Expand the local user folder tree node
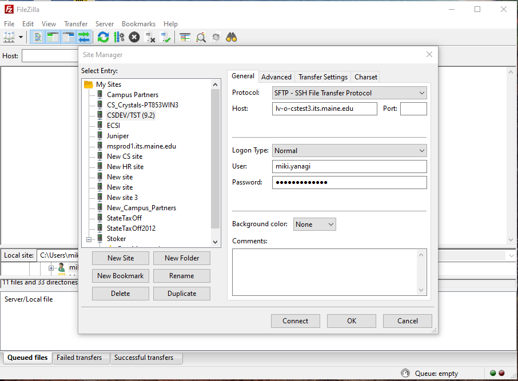518x381 pixels. tap(51, 268)
